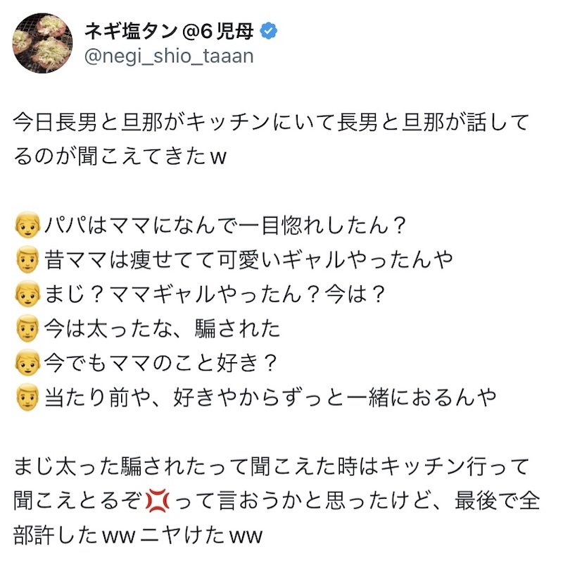
Task: Click the blue verified badge
Action: 269,30
